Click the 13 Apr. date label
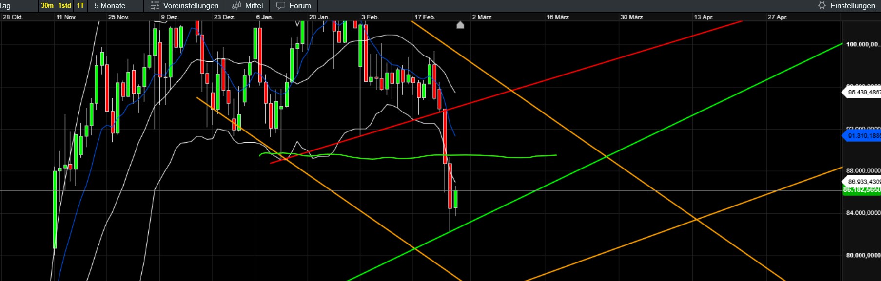The height and width of the screenshot is (281, 881). pyautogui.click(x=704, y=17)
